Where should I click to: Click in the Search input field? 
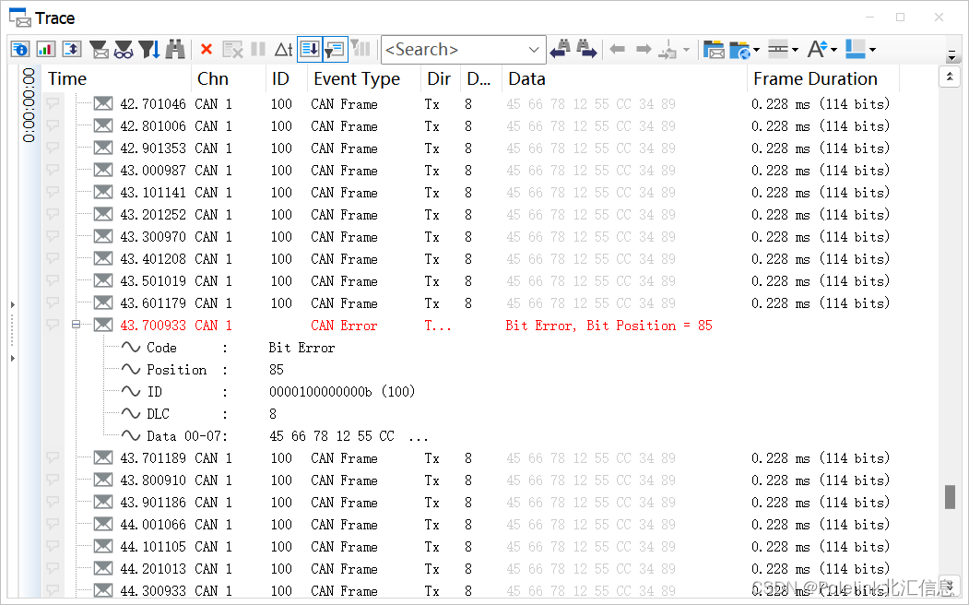(x=455, y=50)
